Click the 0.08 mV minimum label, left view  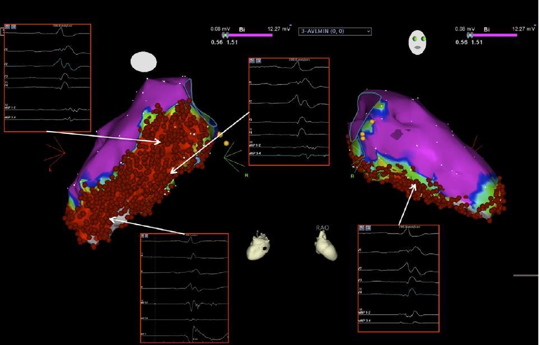[x=220, y=29]
